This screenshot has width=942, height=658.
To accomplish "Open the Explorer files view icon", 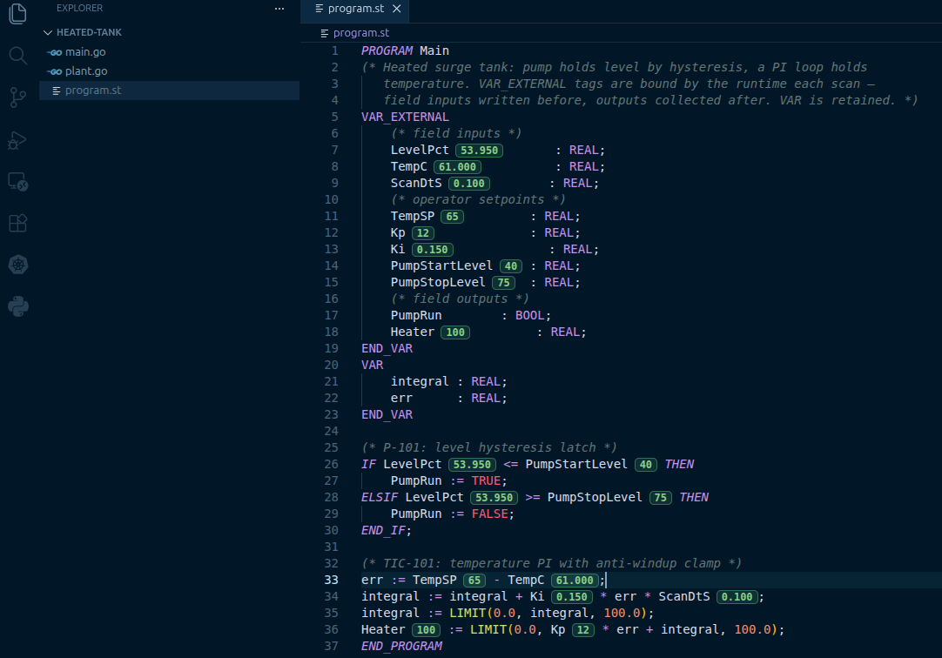I will coord(18,14).
